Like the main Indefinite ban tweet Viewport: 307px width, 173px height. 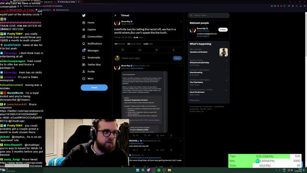coord(157,50)
